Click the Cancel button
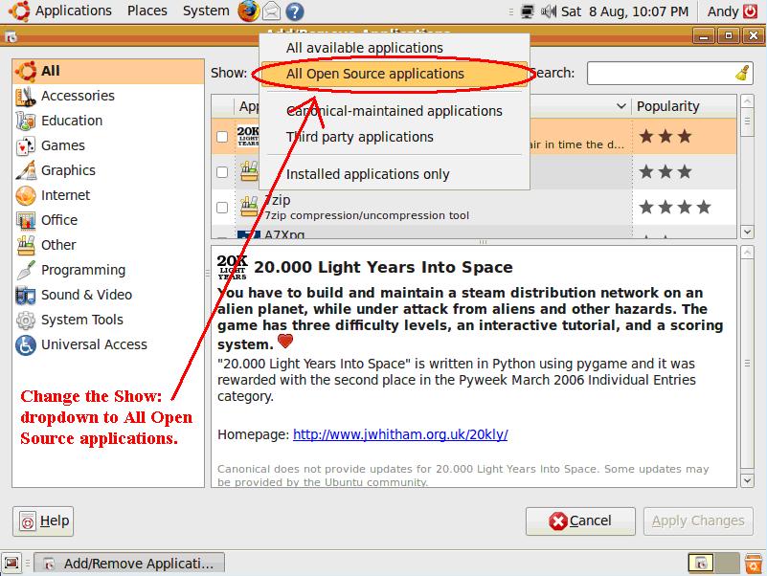Screen dimensions: 767x576 coord(580,521)
